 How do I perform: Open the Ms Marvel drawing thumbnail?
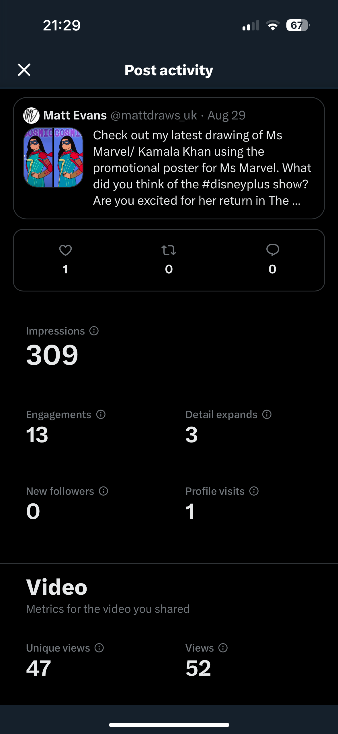pyautogui.click(x=53, y=157)
